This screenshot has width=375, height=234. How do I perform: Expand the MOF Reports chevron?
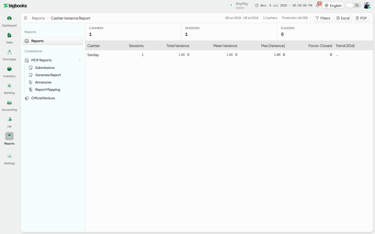(80, 60)
